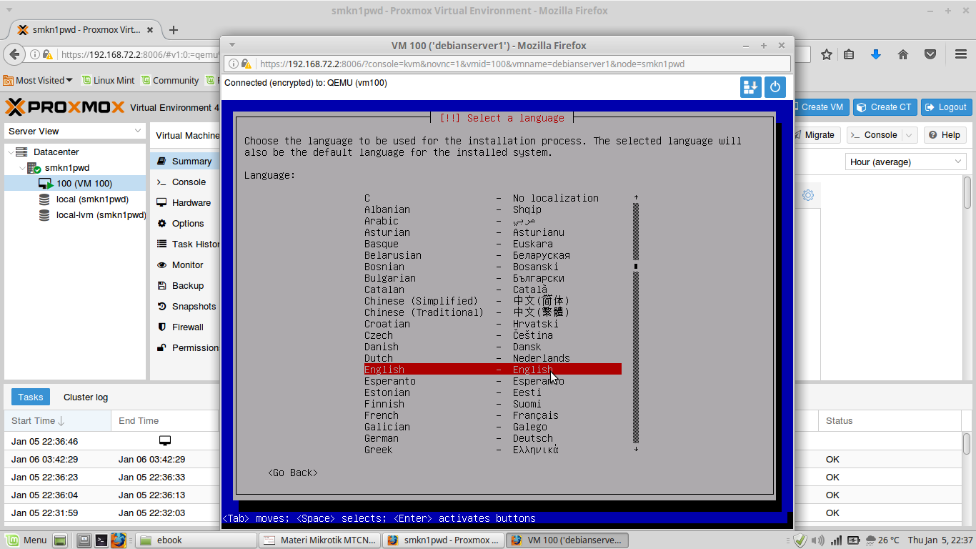Click the installer language list scrollbar
976x549 pixels.
click(x=636, y=323)
